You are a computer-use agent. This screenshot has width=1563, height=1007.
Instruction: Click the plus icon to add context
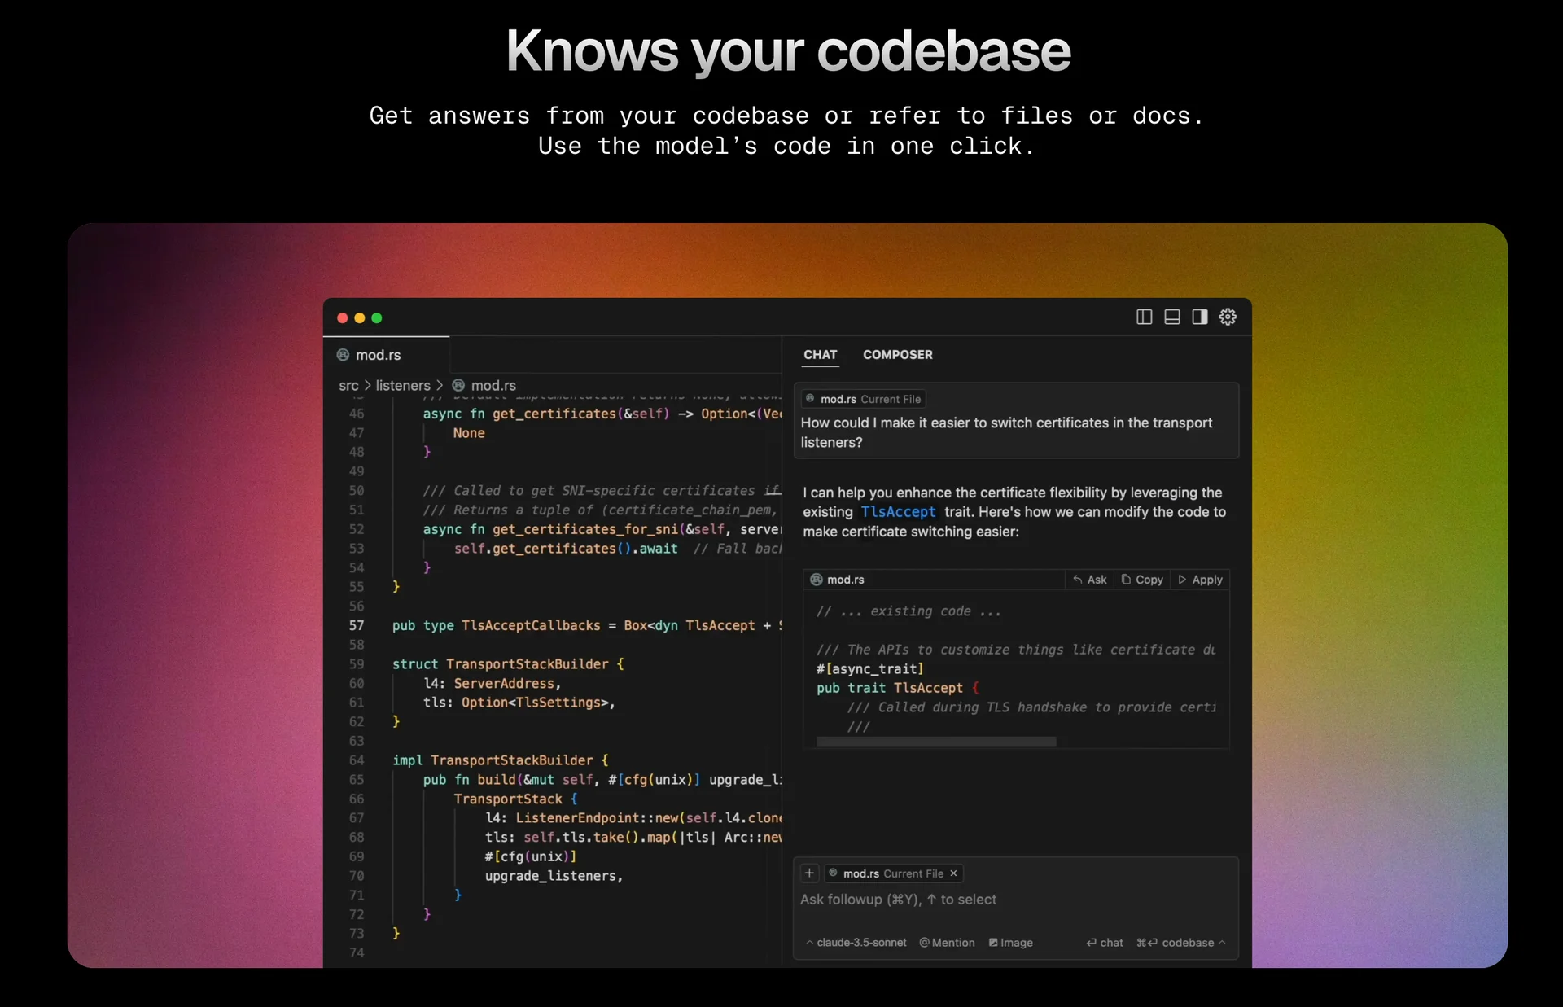(x=809, y=873)
